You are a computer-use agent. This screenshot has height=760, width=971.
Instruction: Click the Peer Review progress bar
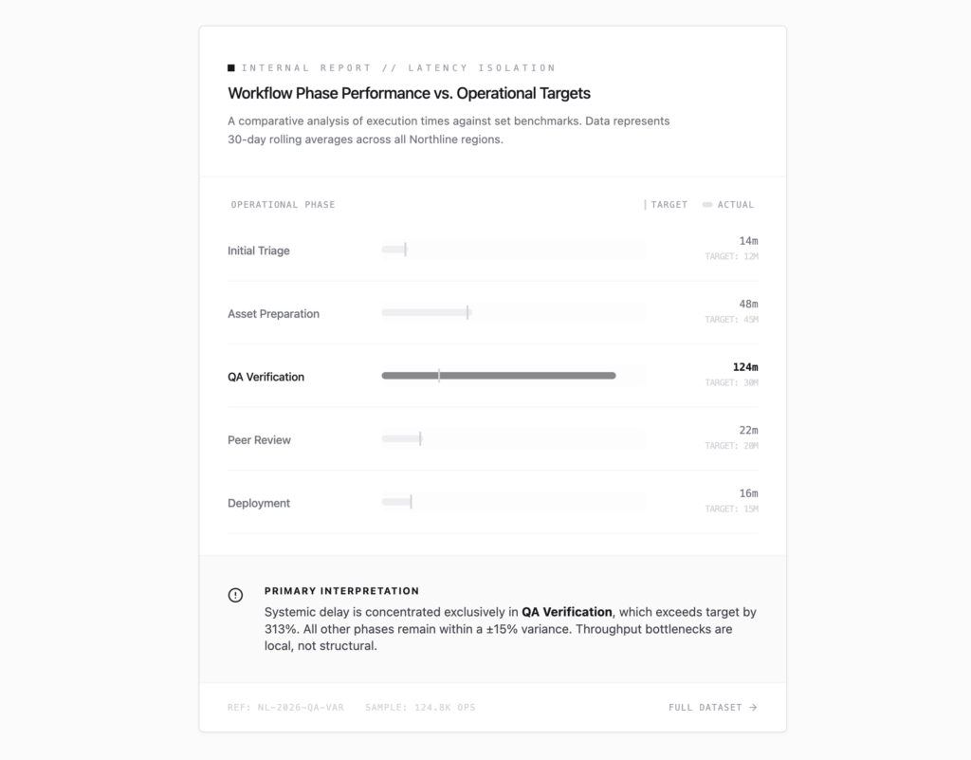pyautogui.click(x=514, y=438)
